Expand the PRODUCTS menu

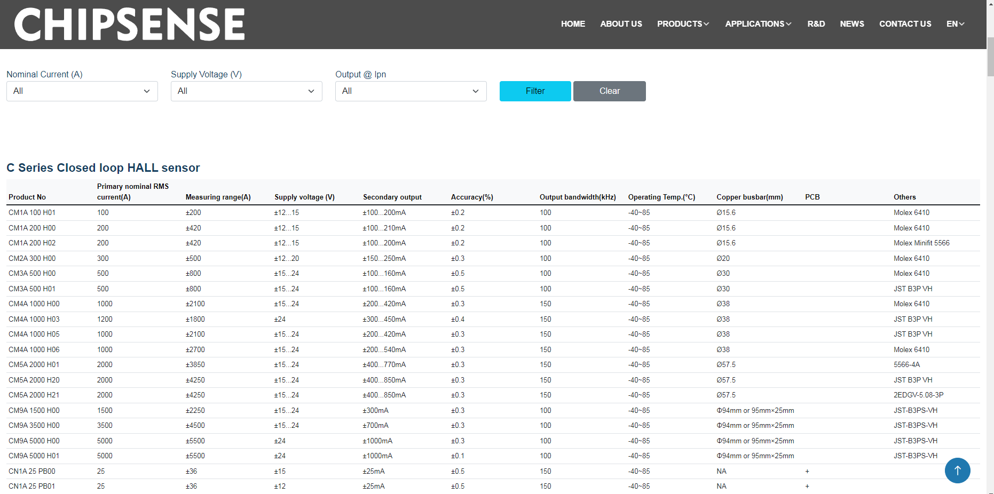click(683, 24)
